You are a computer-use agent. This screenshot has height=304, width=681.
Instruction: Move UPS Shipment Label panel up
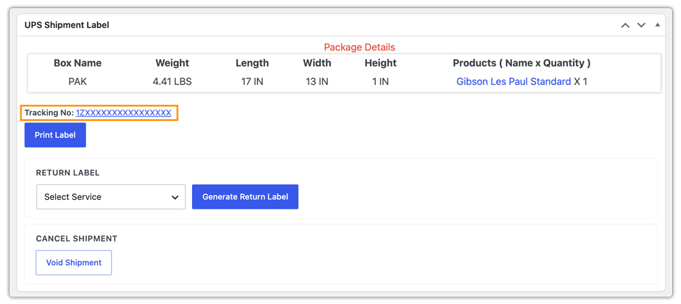tap(625, 25)
